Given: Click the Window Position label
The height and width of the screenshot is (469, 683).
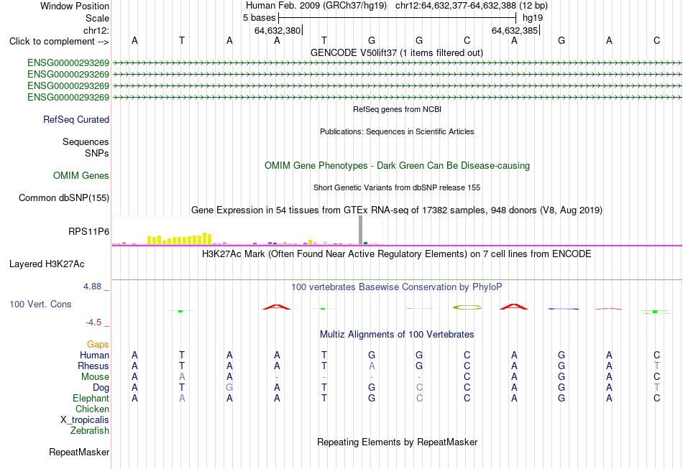Looking at the screenshot, I should pyautogui.click(x=75, y=6).
